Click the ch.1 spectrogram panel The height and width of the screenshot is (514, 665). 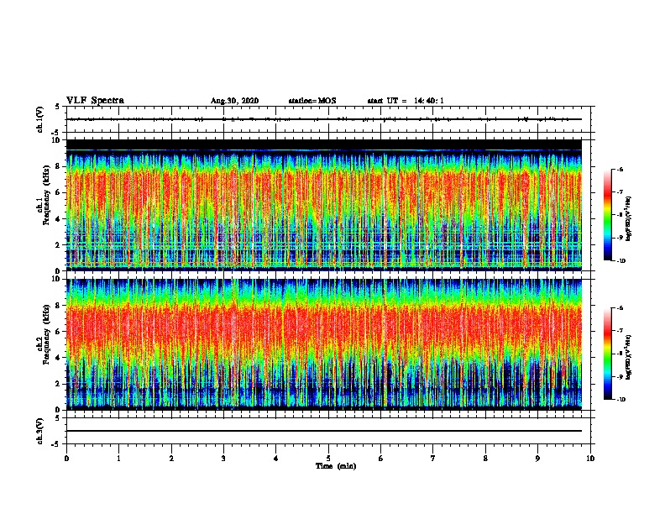324,205
